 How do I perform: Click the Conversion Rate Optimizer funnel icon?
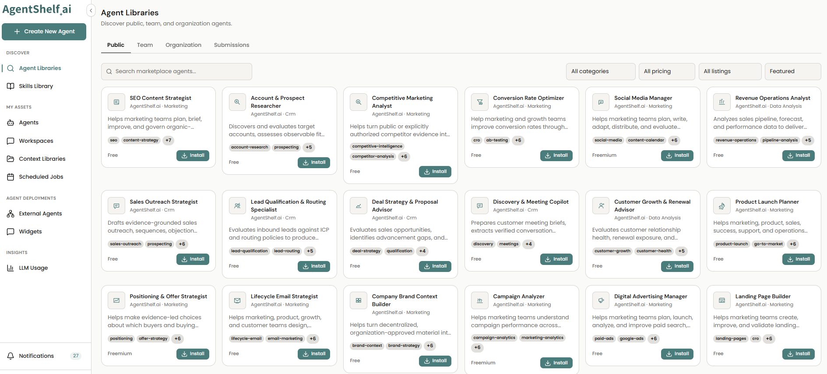tap(480, 102)
